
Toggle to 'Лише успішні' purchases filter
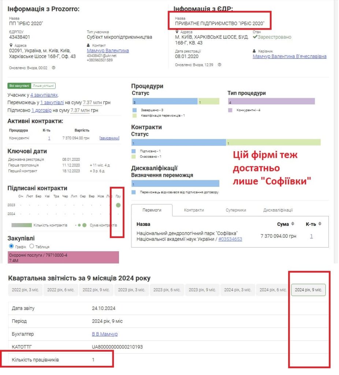[x=43, y=86]
